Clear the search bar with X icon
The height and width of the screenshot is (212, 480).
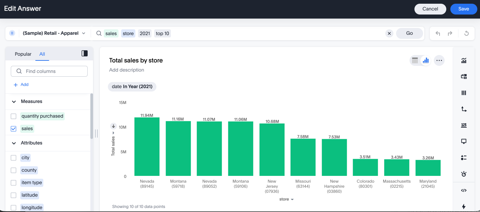coord(389,33)
